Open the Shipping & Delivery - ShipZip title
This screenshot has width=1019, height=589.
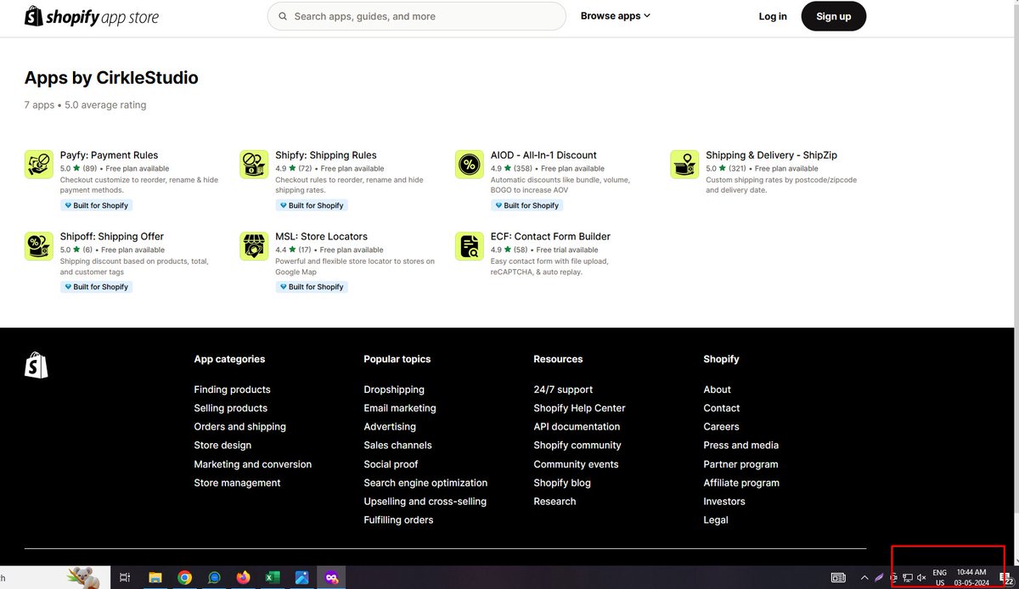coord(771,155)
